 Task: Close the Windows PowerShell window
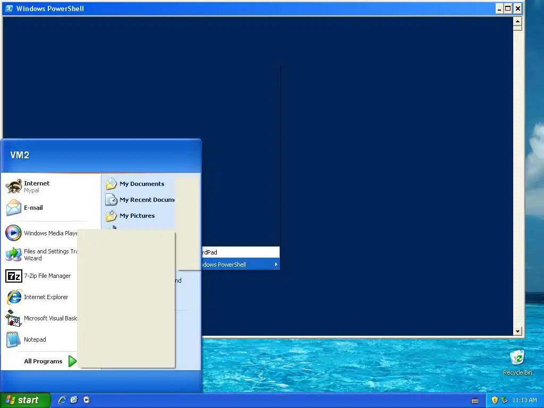(517, 8)
